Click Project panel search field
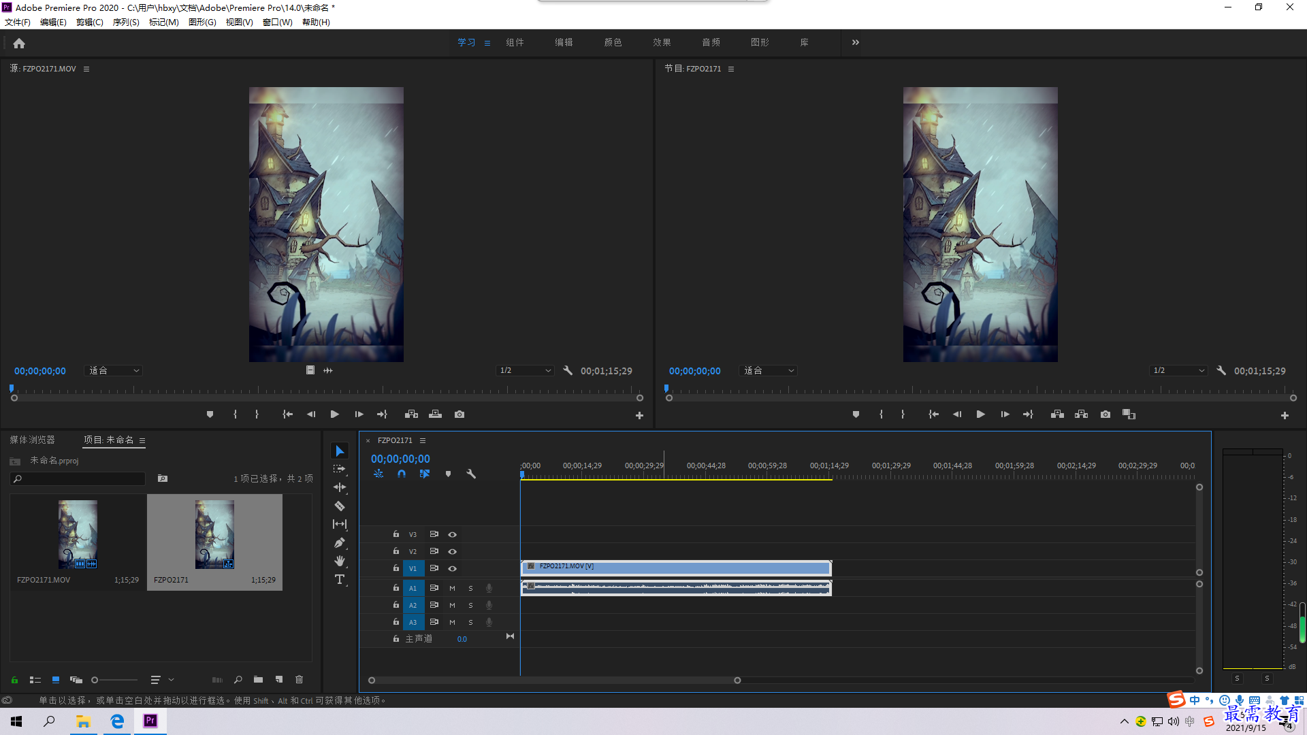 78,479
